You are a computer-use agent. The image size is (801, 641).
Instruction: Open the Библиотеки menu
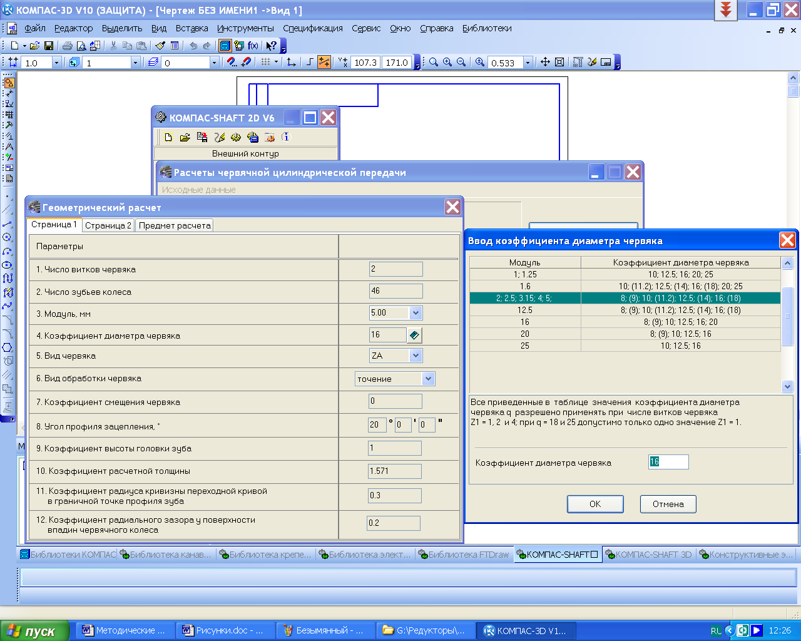tap(487, 28)
